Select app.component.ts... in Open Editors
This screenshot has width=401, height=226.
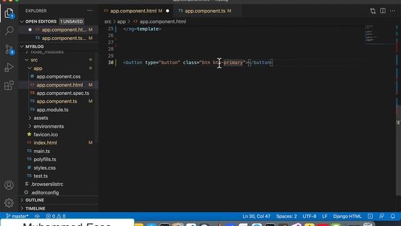tap(64, 38)
